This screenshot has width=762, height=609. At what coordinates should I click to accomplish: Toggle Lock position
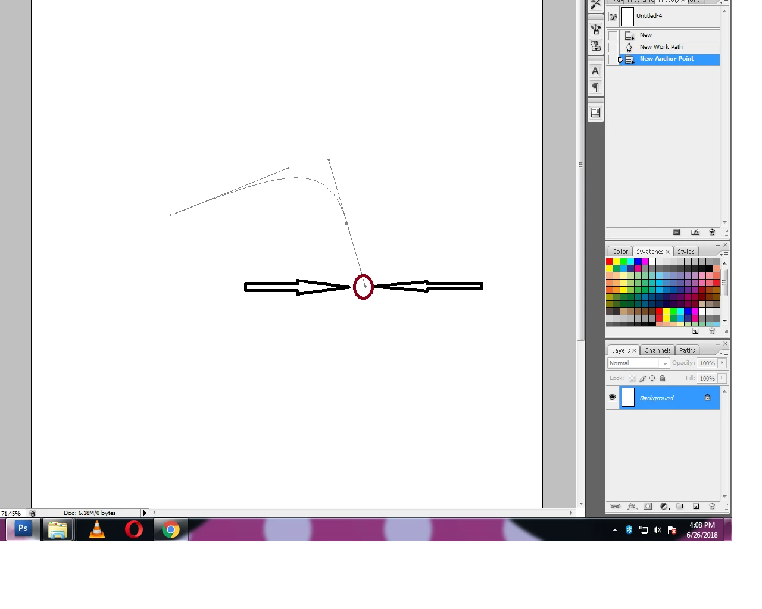(x=652, y=378)
